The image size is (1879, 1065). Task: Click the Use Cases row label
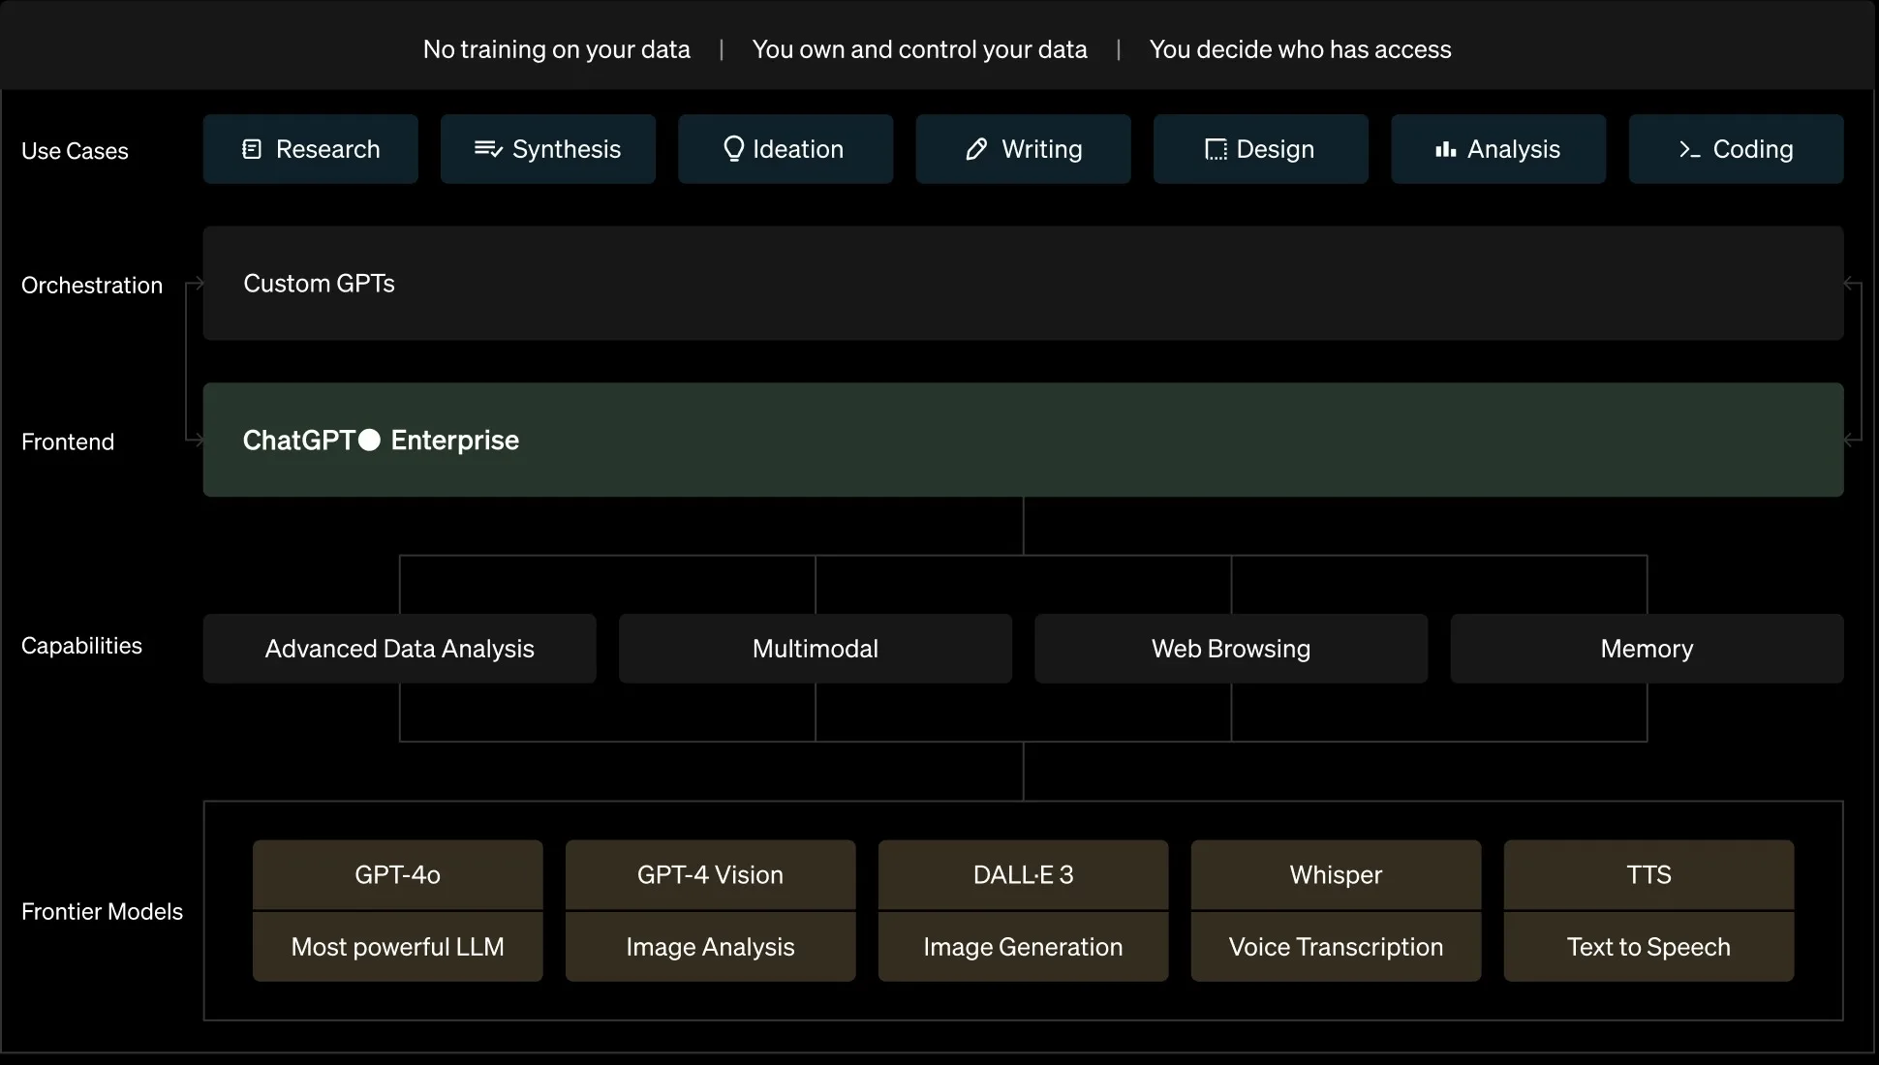(x=75, y=151)
